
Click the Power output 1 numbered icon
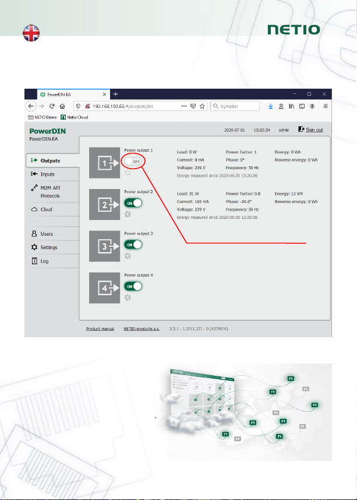[104, 163]
